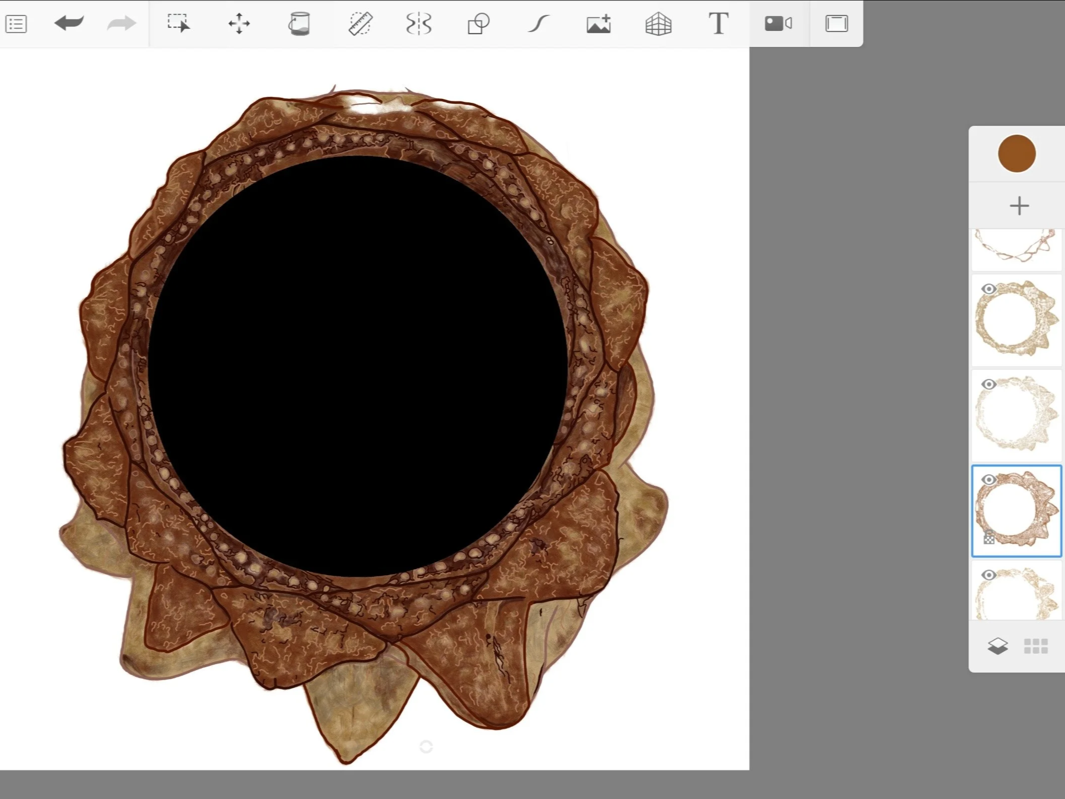Activate the transform move tool
Image resolution: width=1065 pixels, height=799 pixels.
[x=239, y=23]
